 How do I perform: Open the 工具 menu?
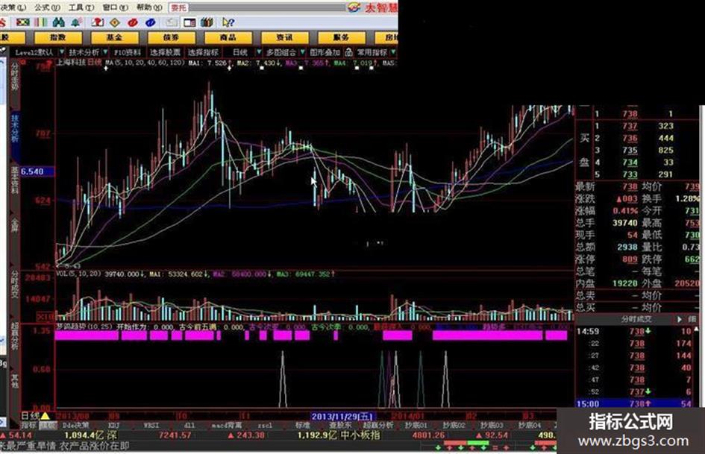pos(81,7)
